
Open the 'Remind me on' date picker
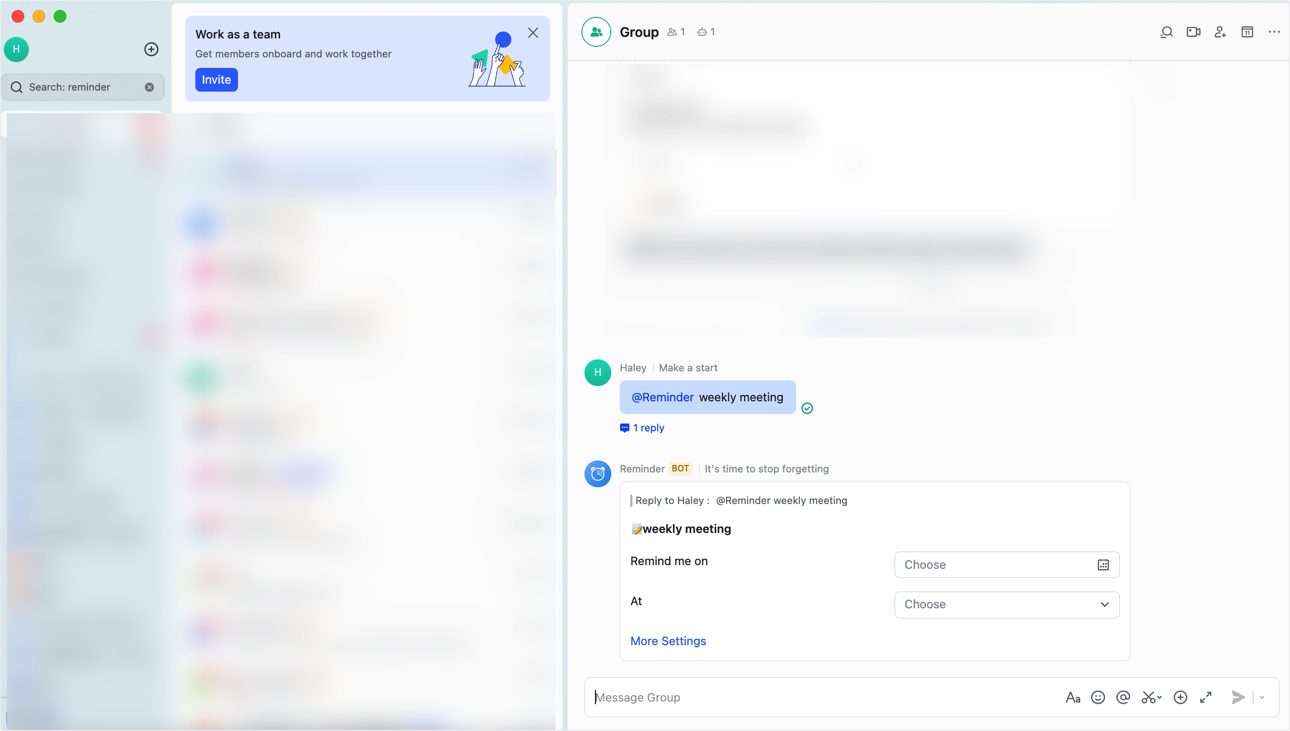point(1006,565)
